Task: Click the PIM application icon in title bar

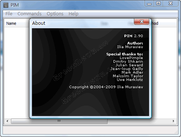Action: [6, 5]
